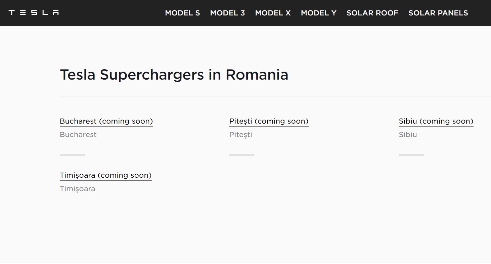Click the divider under Sibiu entry
Screen dimensions: 491x264
click(x=411, y=155)
